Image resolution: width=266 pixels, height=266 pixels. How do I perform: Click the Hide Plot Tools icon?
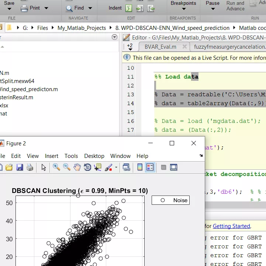point(163,167)
